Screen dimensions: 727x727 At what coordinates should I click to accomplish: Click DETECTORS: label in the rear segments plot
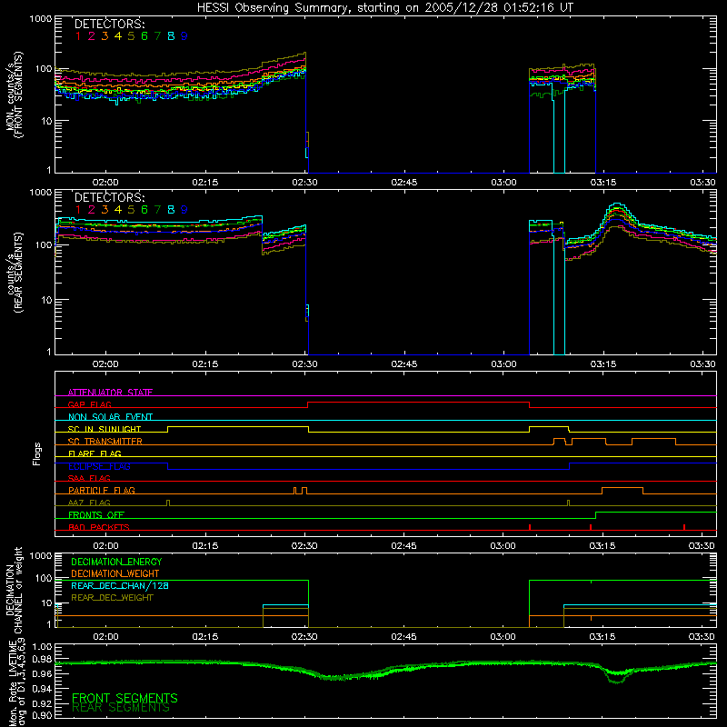(x=109, y=197)
